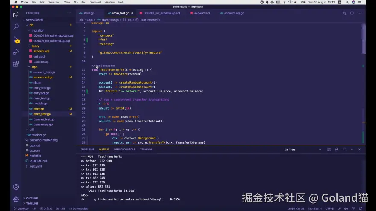
Task: Open the PROBLEMS panel tab
Action: tap(87, 150)
